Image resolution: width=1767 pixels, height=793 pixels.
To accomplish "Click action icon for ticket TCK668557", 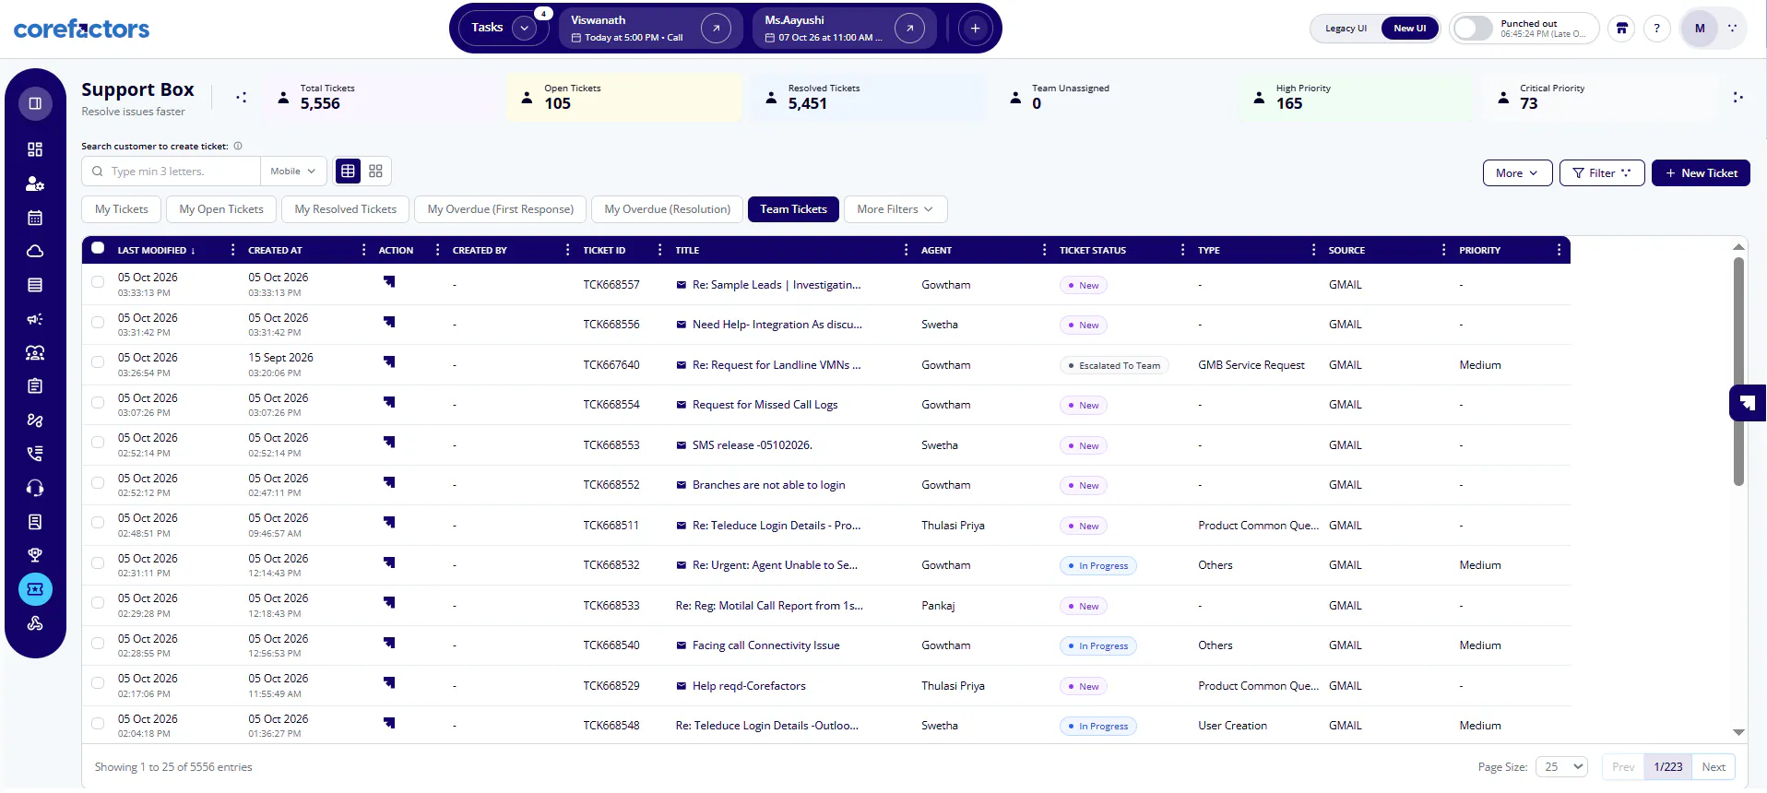I will pos(389,282).
